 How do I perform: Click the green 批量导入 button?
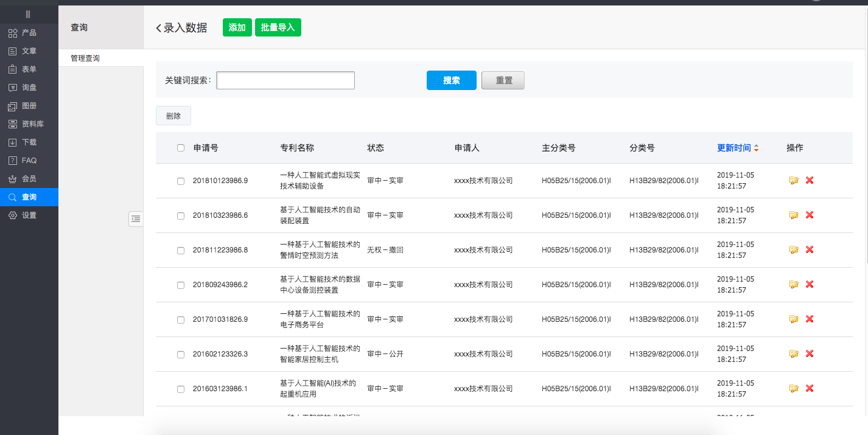click(278, 27)
